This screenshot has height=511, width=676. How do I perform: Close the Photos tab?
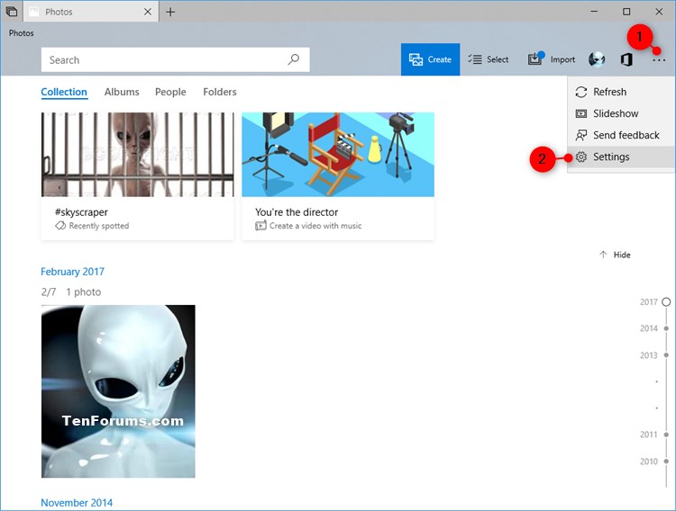(148, 12)
